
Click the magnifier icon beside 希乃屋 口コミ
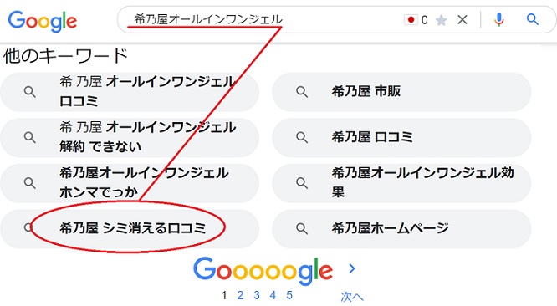[302, 137]
